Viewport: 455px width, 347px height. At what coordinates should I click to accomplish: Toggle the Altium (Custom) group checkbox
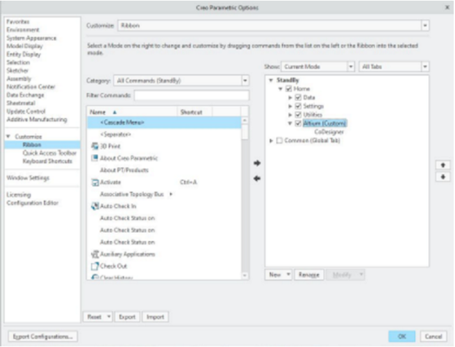pos(298,123)
